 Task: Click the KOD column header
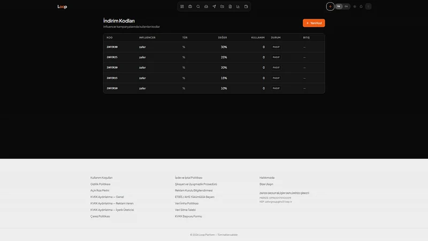pyautogui.click(x=110, y=37)
